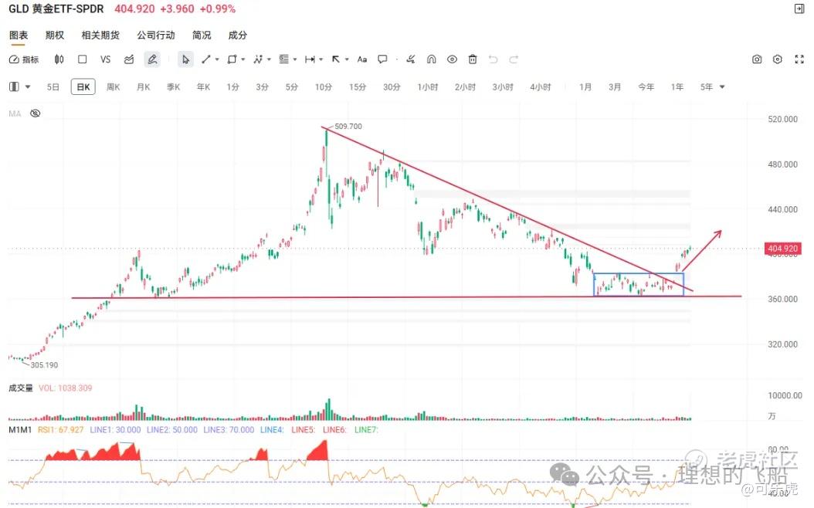This screenshot has width=814, height=508.
Task: Open the 简况 tab
Action: pos(202,36)
